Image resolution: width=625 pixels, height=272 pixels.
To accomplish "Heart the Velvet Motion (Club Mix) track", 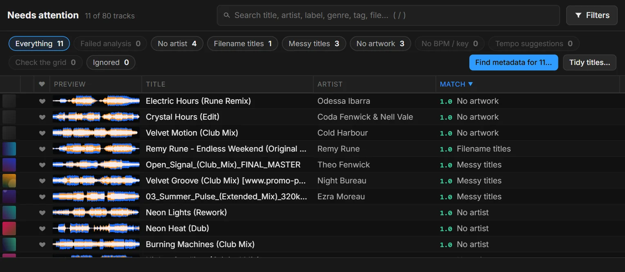I will pyautogui.click(x=42, y=133).
